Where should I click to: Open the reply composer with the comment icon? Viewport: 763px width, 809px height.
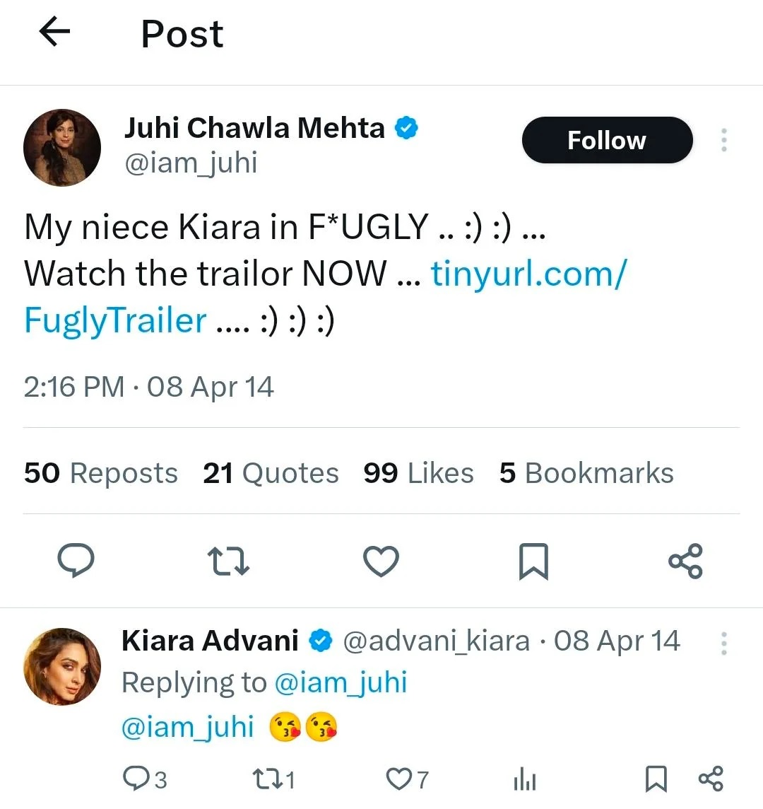coord(76,561)
